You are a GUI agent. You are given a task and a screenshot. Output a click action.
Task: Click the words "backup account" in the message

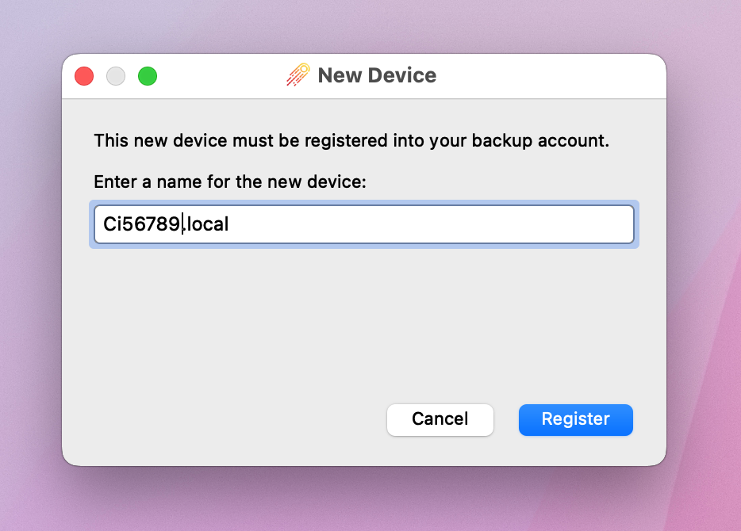tap(539, 141)
